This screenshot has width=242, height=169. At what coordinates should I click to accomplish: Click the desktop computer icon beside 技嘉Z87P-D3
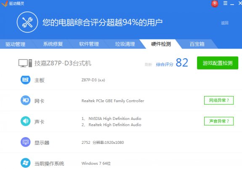25,63
